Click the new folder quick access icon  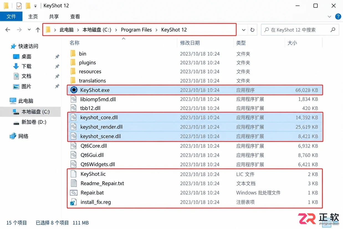pos(28,6)
